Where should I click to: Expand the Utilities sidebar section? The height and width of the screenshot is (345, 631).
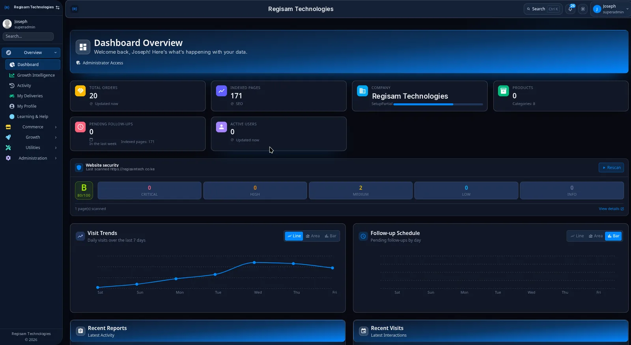pos(31,147)
